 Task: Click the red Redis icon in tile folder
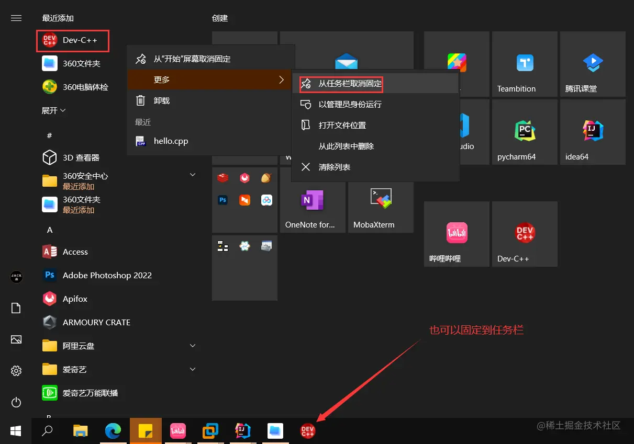[x=223, y=178]
